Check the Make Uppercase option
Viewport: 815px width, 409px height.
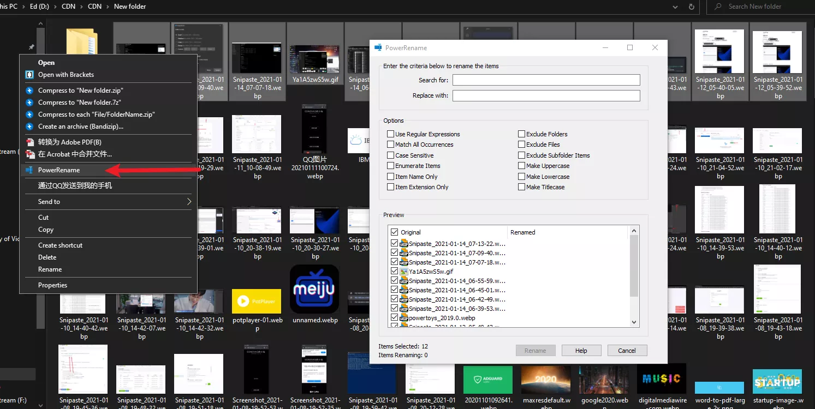[x=521, y=166]
